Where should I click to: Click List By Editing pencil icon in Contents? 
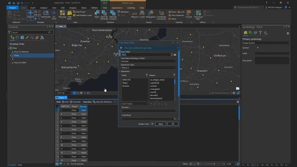click(27, 38)
